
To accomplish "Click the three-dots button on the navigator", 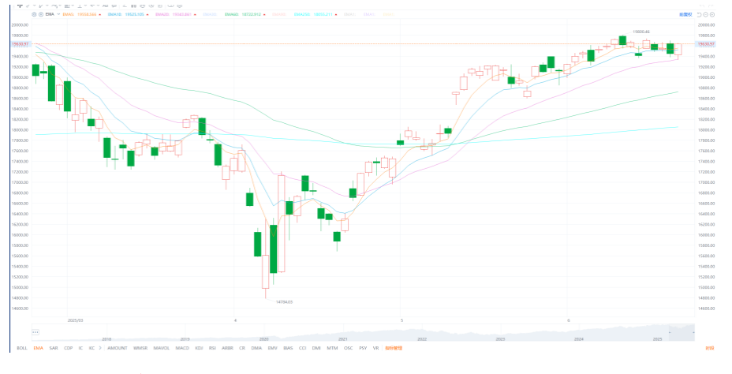I will pyautogui.click(x=35, y=332).
